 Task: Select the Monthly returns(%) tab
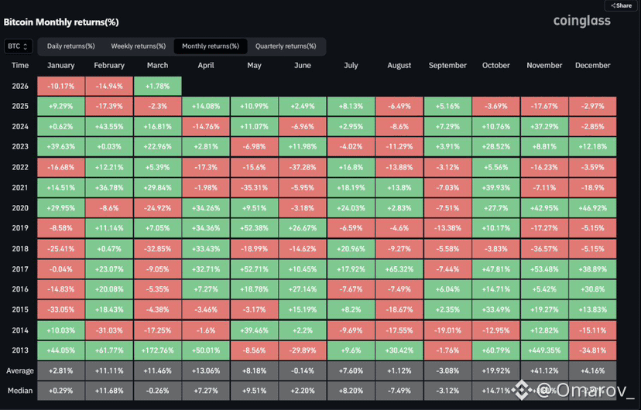(x=211, y=46)
